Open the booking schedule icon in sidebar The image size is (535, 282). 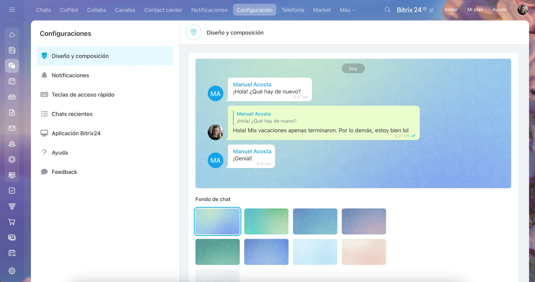tap(12, 253)
